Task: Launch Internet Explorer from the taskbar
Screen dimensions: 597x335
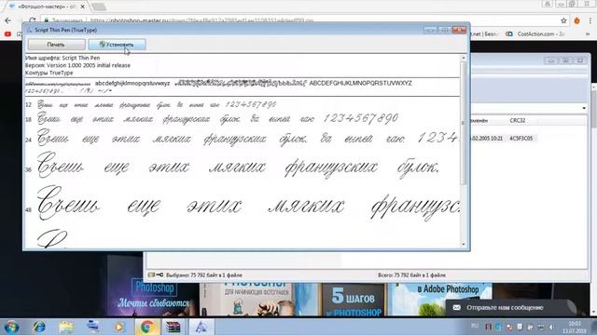Action: click(39, 327)
